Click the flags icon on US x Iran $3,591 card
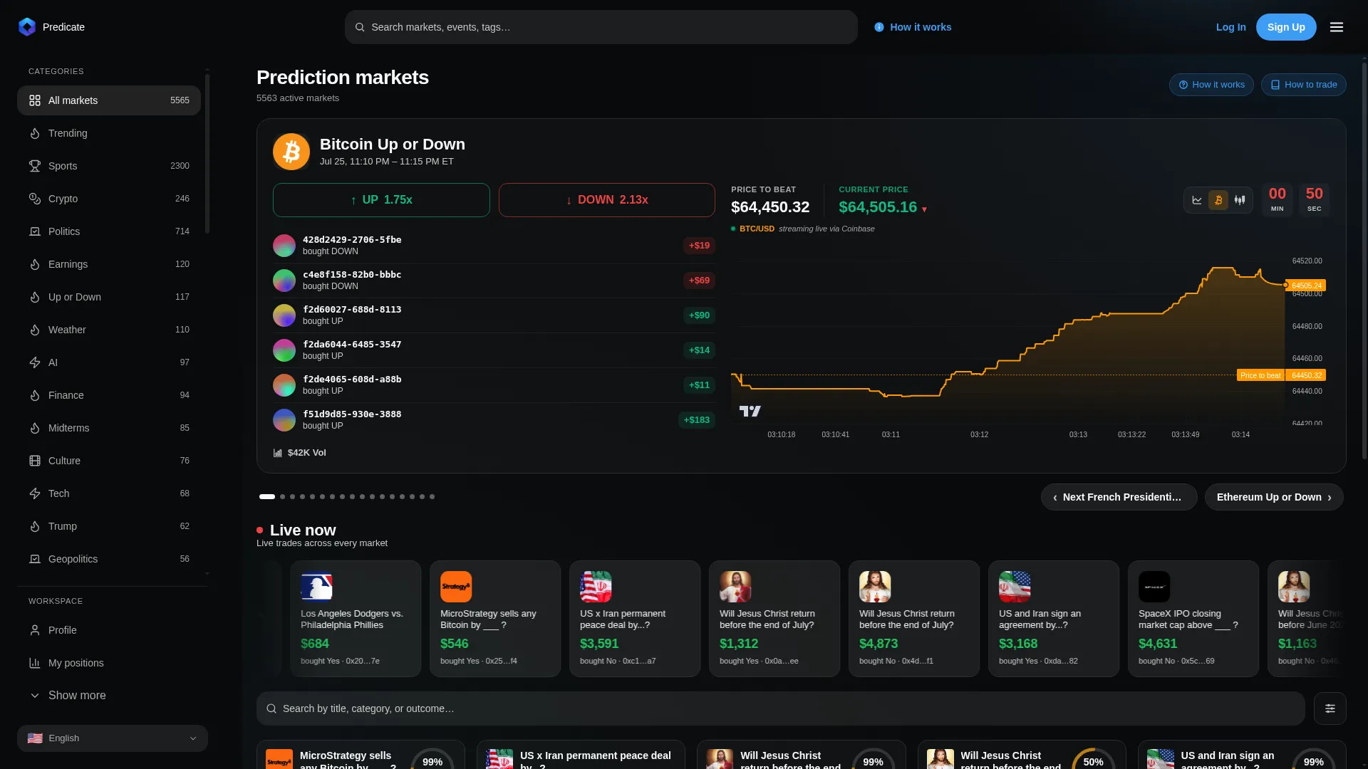Image resolution: width=1368 pixels, height=769 pixels. click(x=596, y=587)
